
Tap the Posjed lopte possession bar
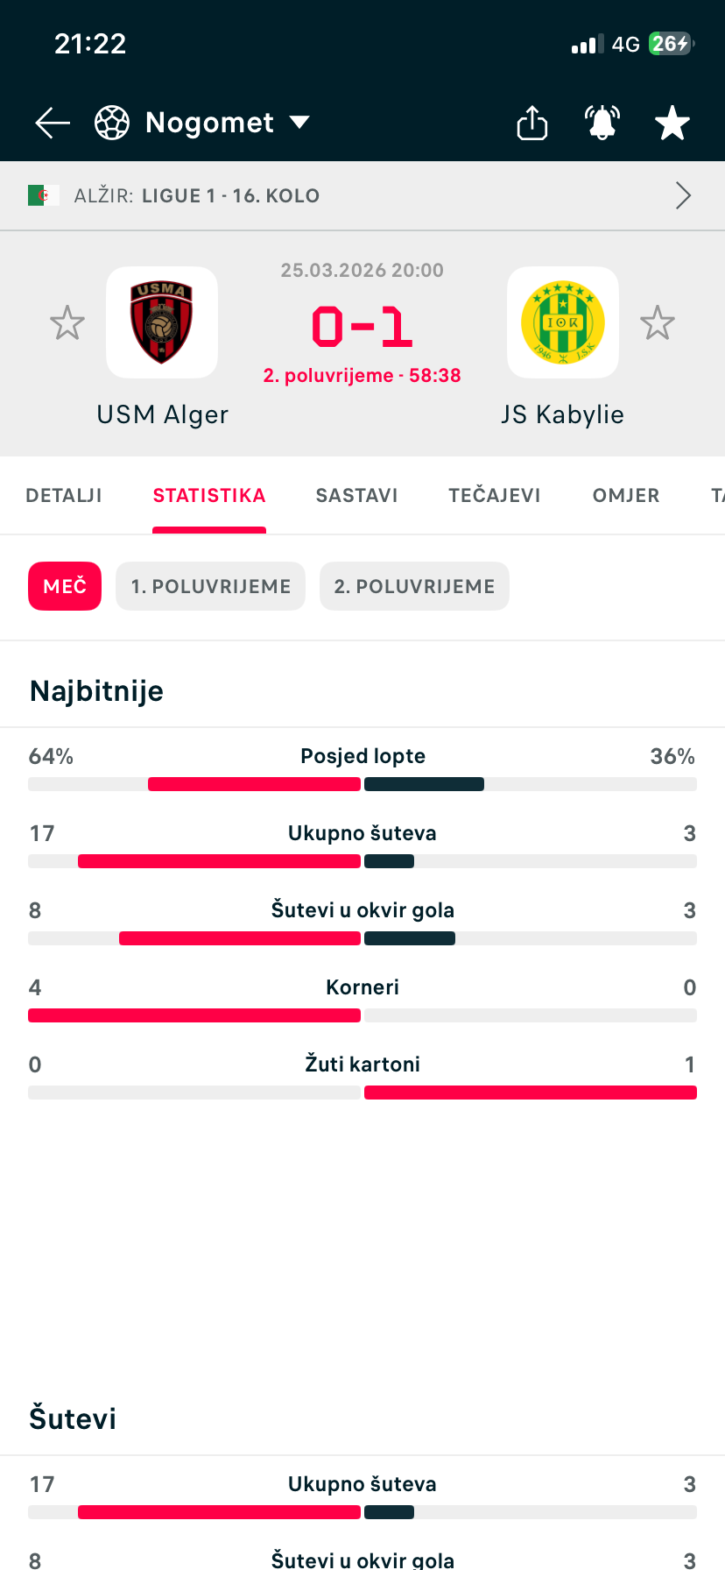click(362, 783)
